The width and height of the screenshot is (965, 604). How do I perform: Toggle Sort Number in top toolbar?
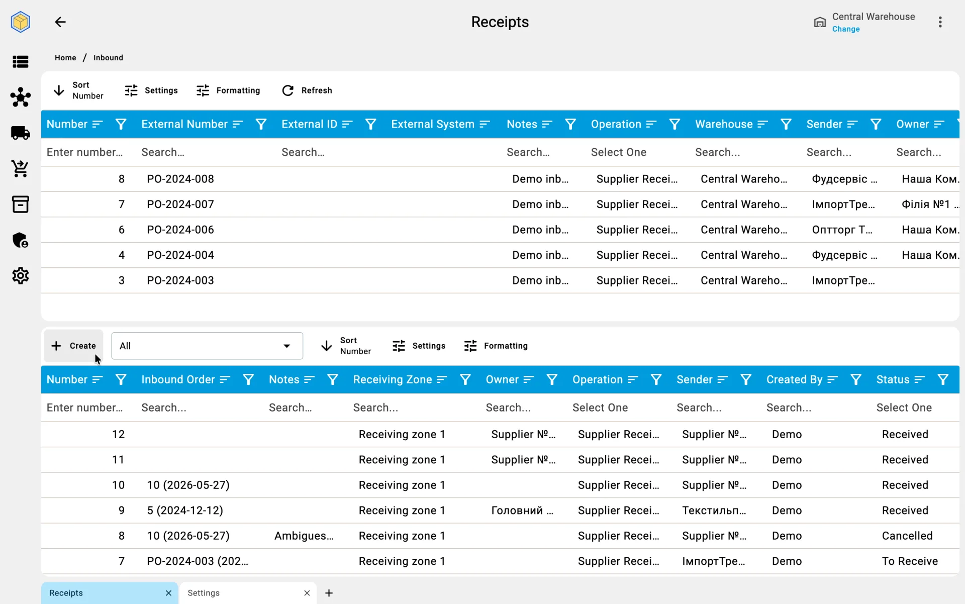tap(78, 90)
